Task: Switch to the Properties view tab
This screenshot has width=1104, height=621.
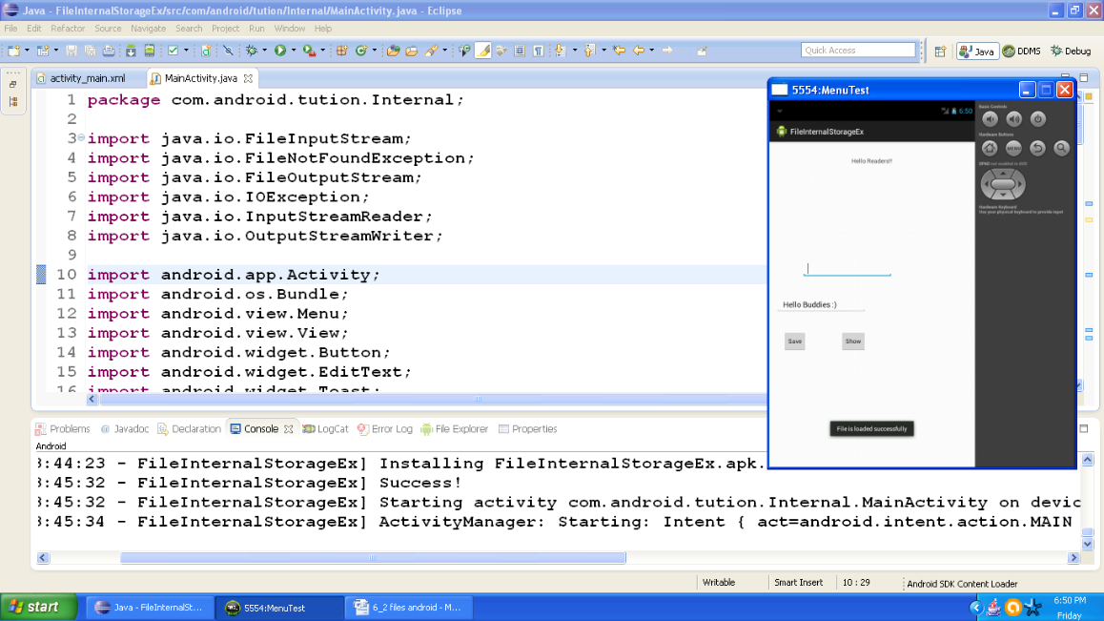Action: tap(528, 428)
